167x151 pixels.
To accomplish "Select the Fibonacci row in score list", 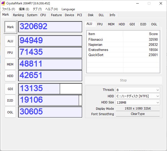I will pos(123,39).
